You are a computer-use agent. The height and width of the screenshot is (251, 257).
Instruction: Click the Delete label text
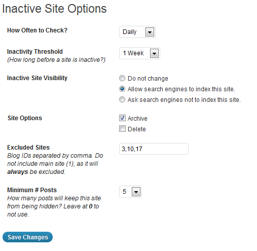pyautogui.click(x=137, y=129)
